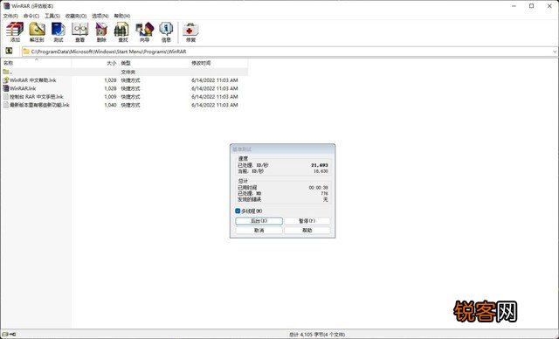Viewport: 559px width, 339px height.
Task: Click the WinRAR 中文帮助.lnk help icon
Action: click(x=6, y=80)
